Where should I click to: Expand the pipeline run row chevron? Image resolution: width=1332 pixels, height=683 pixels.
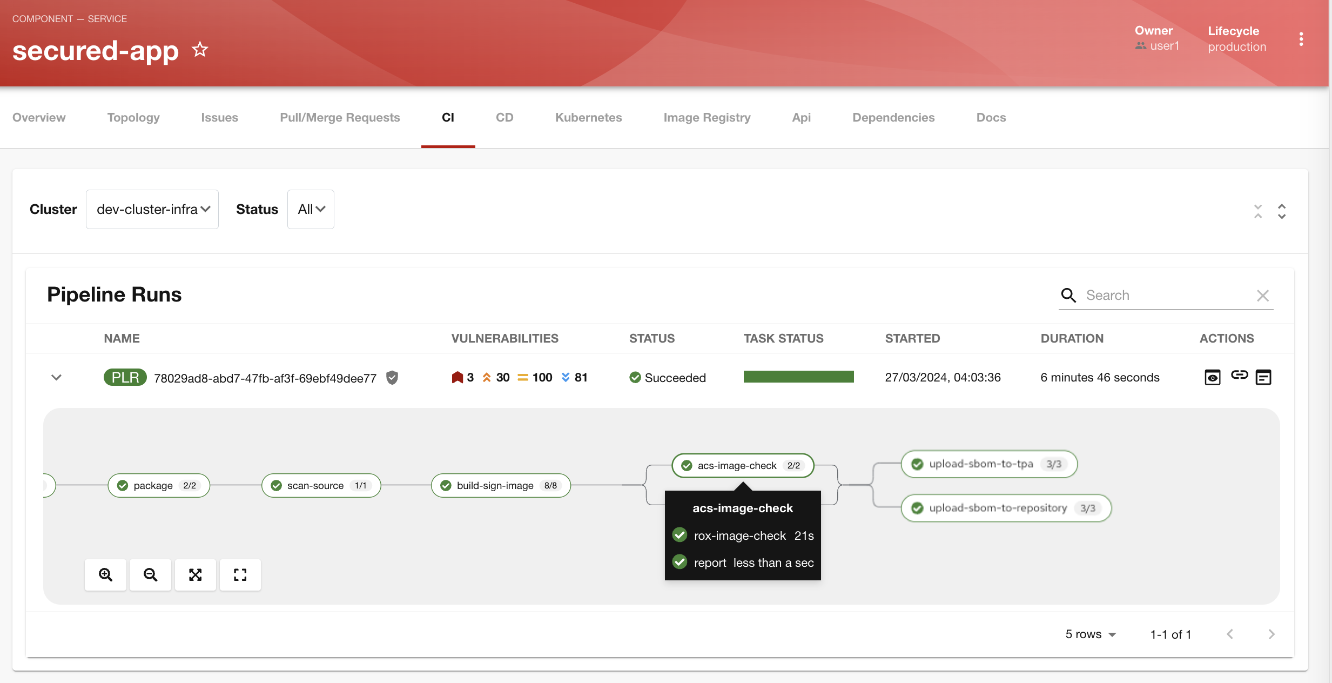pyautogui.click(x=55, y=376)
